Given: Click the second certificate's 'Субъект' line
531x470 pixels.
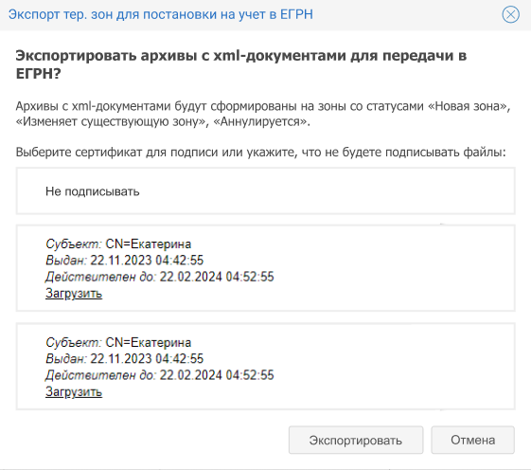Looking at the screenshot, I should (118, 342).
